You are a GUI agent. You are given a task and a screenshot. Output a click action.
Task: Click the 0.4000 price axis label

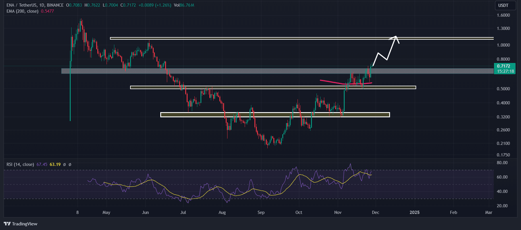pos(503,103)
